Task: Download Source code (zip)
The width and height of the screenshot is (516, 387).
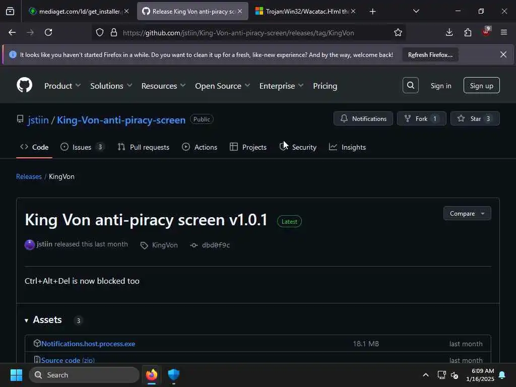Action: tap(68, 360)
